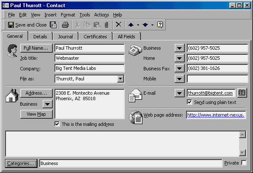Switch to the Details tab
The width and height of the screenshot is (253, 173).
(x=40, y=37)
